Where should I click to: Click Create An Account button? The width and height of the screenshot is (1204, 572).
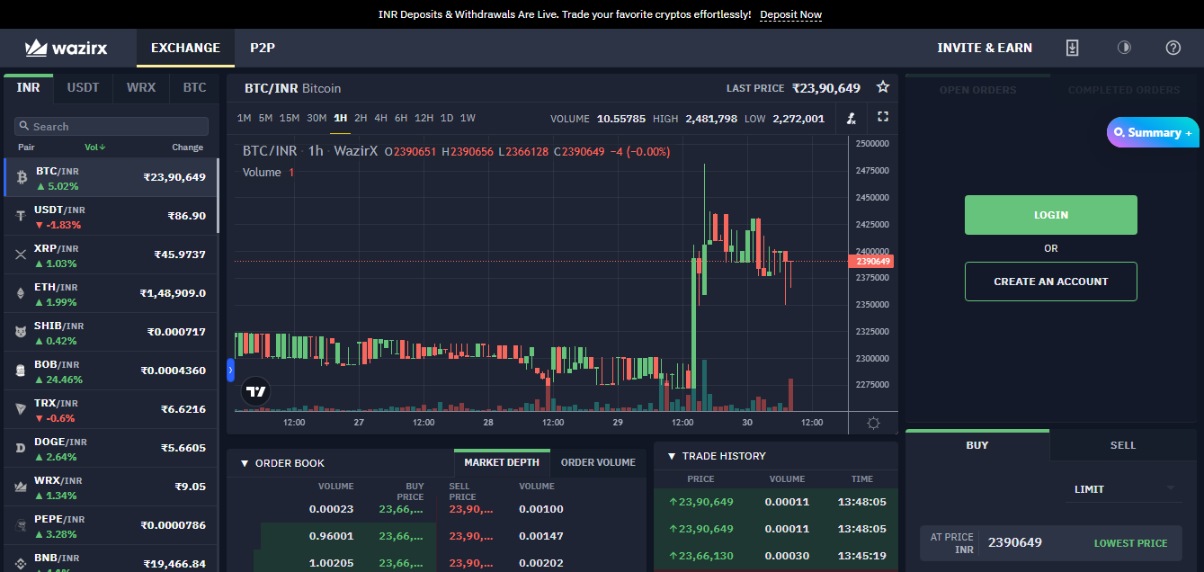(x=1051, y=282)
